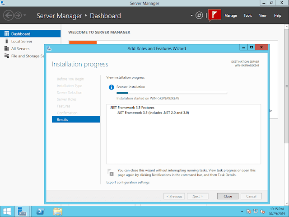Select the Results wizard step
Viewport: 289px width, 217px height.
(x=76, y=119)
